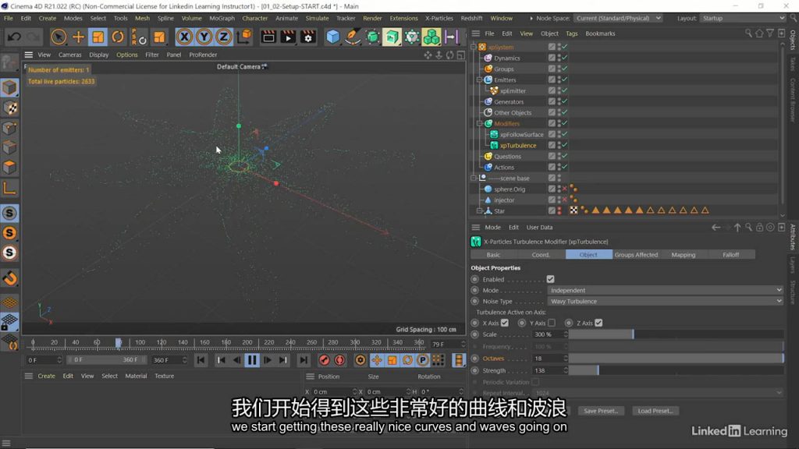Open Cameras menu in viewport
799x449 pixels.
point(69,55)
